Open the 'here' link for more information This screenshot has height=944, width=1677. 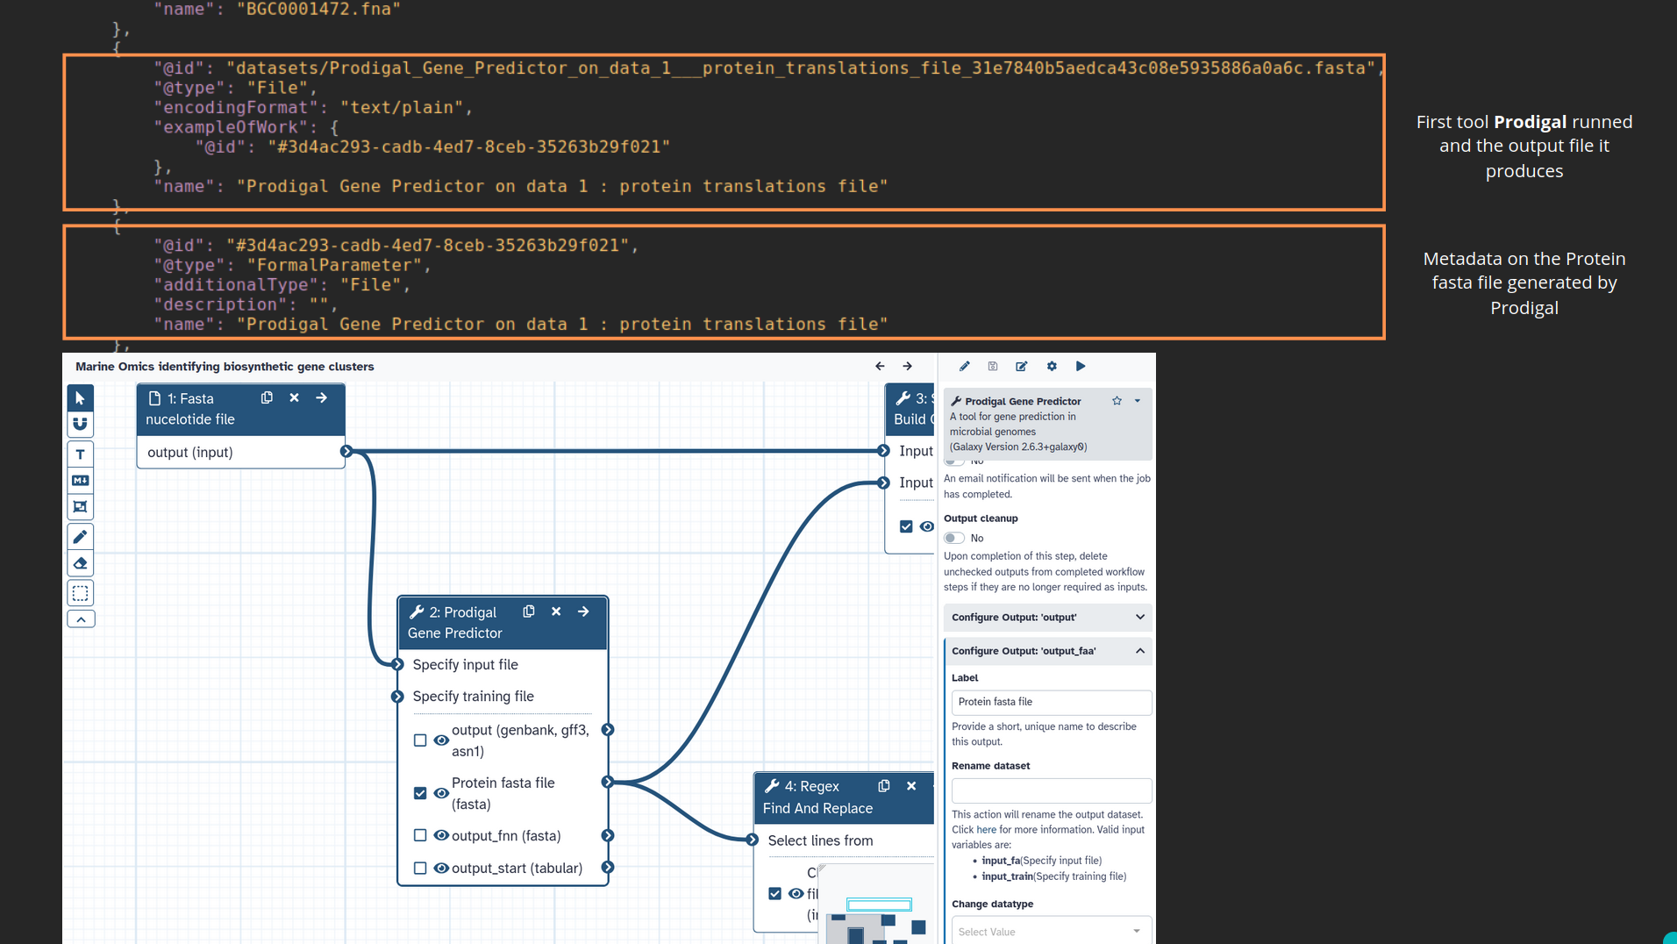tap(987, 830)
